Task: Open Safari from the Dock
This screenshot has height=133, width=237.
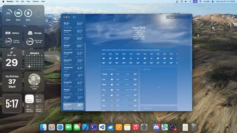Action: [x=60, y=127]
